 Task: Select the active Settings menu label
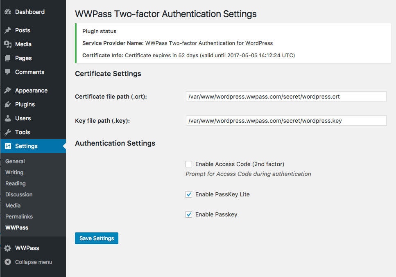tap(26, 146)
